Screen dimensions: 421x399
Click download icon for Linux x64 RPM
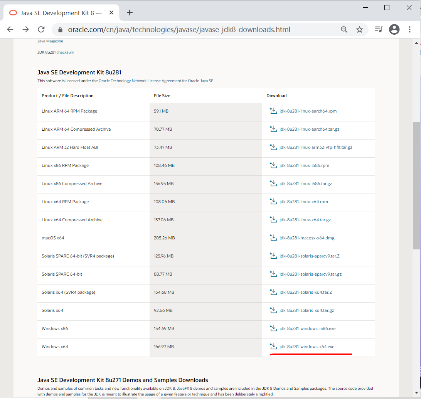click(x=273, y=201)
